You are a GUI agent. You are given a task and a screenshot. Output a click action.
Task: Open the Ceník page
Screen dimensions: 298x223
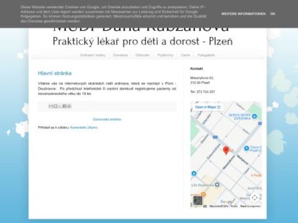pos(185,55)
